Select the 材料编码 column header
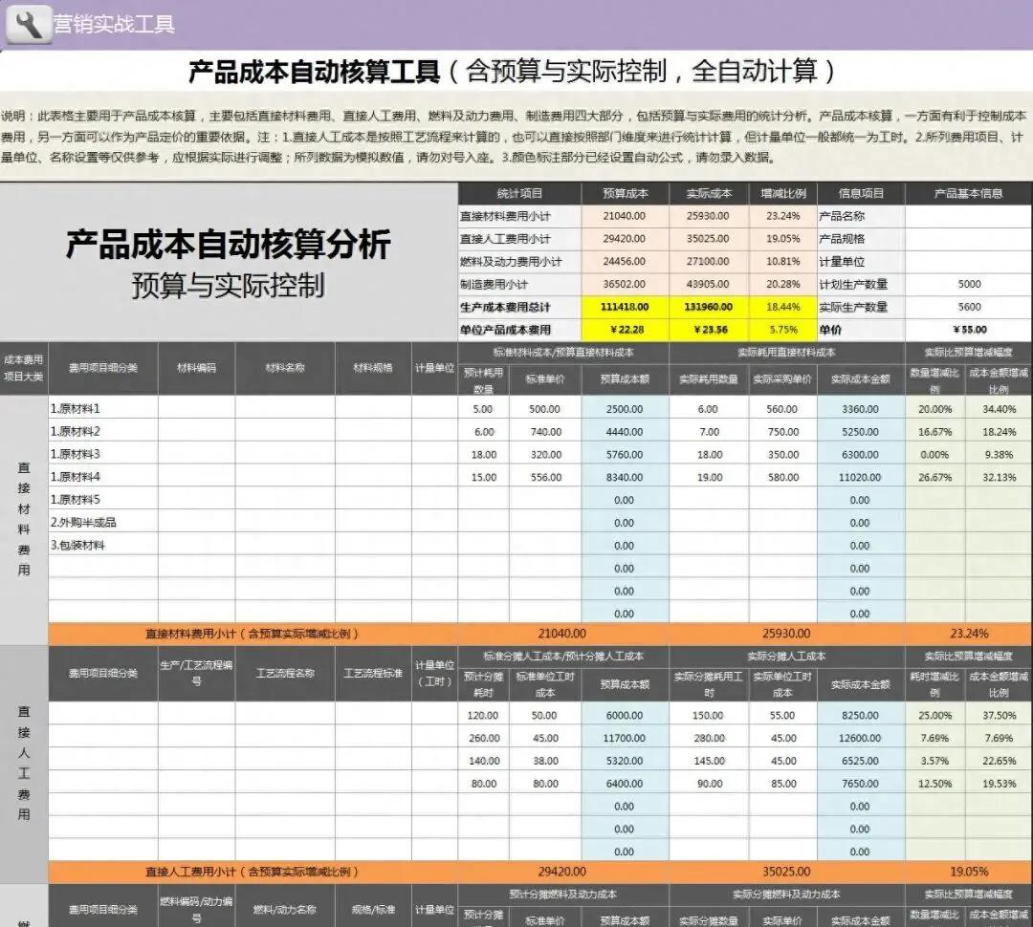 [x=196, y=368]
